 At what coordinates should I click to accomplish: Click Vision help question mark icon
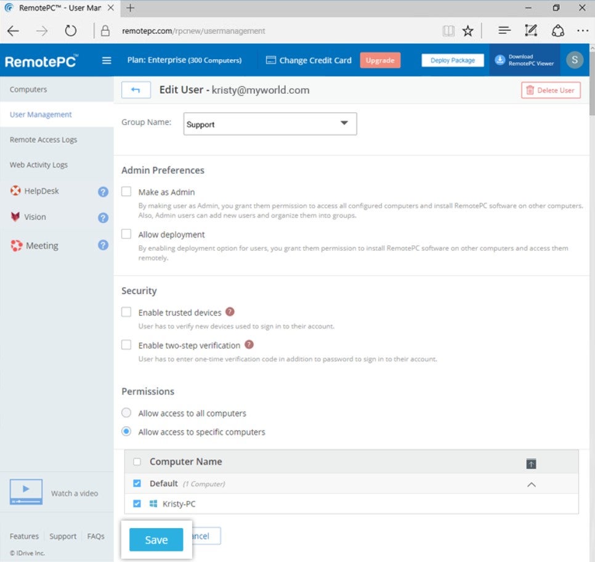click(103, 218)
